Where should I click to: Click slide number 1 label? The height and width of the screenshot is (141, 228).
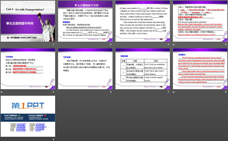(x=53, y=44)
